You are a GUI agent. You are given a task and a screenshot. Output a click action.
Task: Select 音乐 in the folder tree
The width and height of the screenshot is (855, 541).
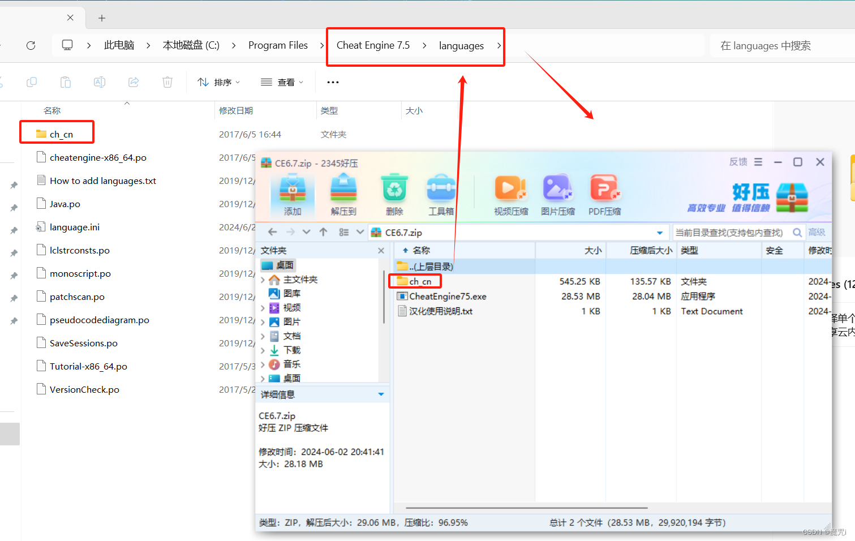(285, 364)
